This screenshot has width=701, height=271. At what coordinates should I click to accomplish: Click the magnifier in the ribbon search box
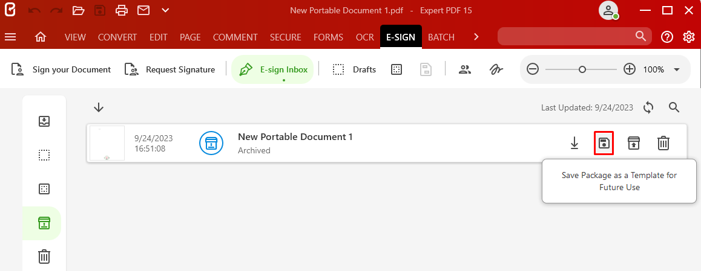(640, 36)
